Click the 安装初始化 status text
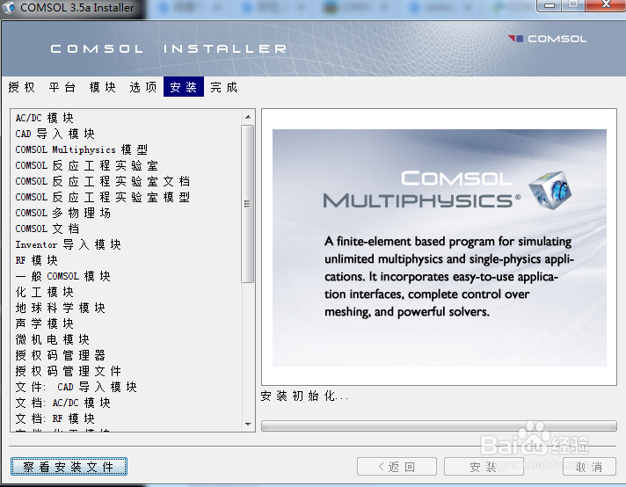The width and height of the screenshot is (626, 487). pos(304,396)
